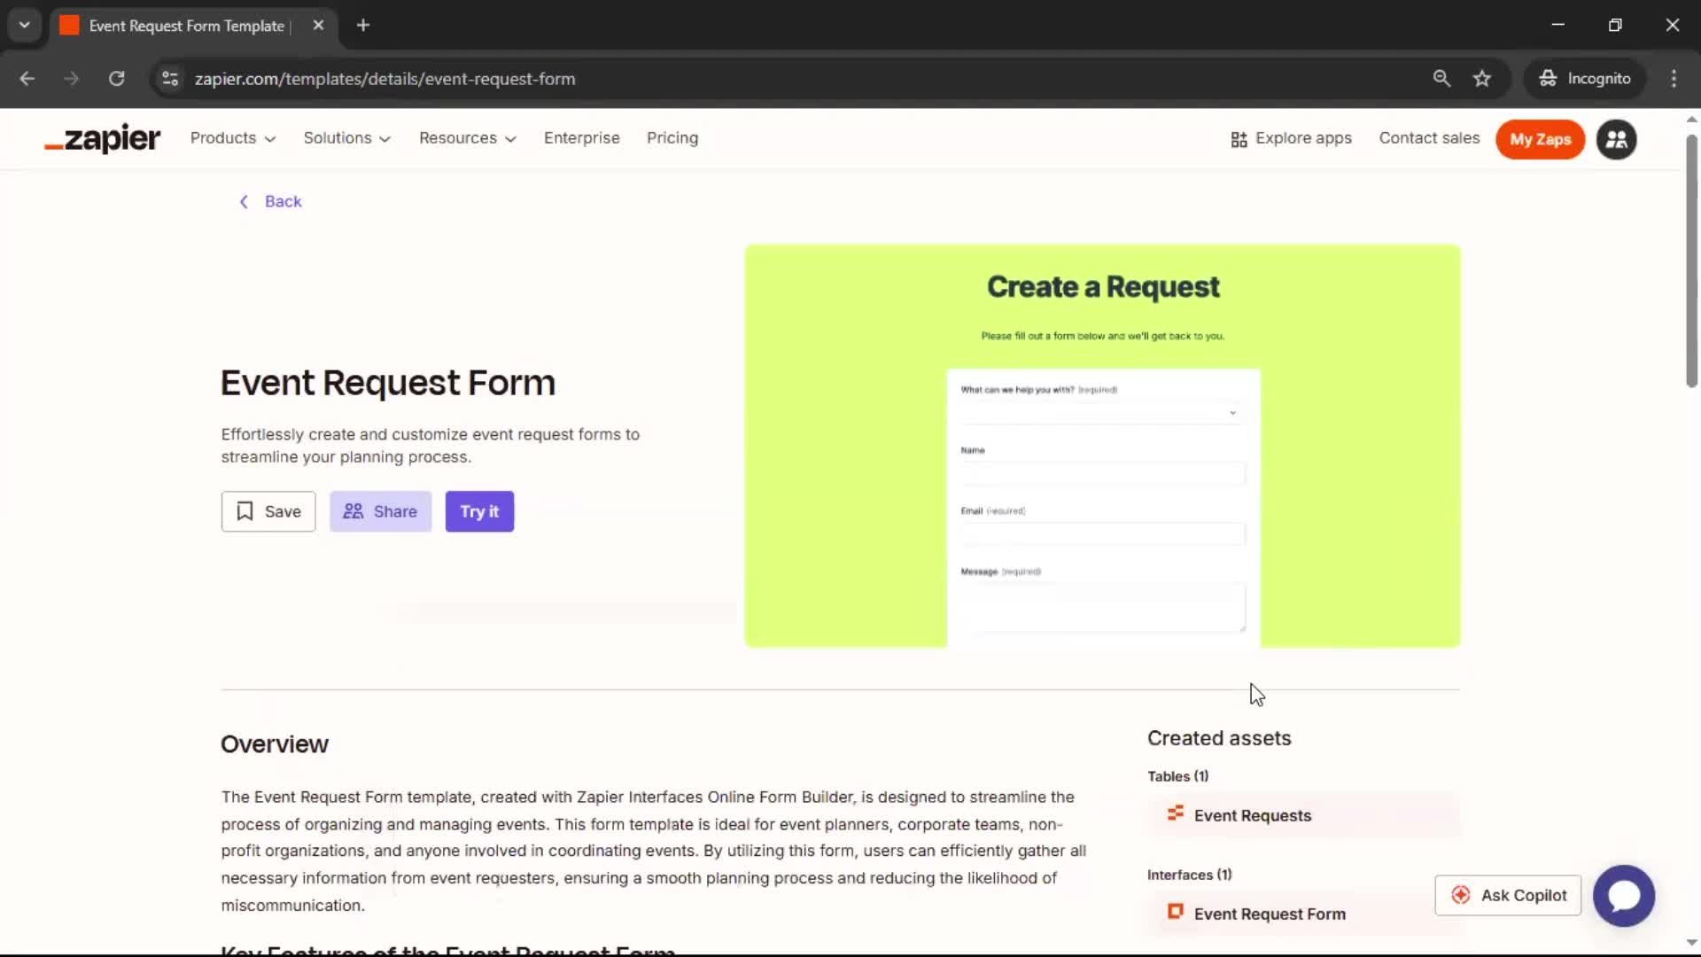Click the Try it button

[x=479, y=511]
